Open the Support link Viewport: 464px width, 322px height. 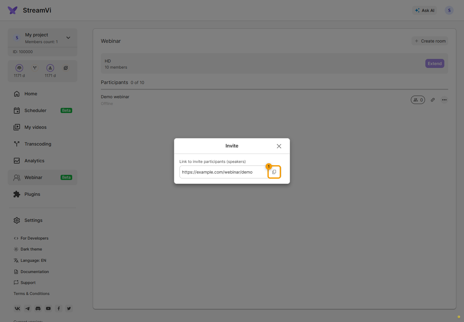click(24, 283)
